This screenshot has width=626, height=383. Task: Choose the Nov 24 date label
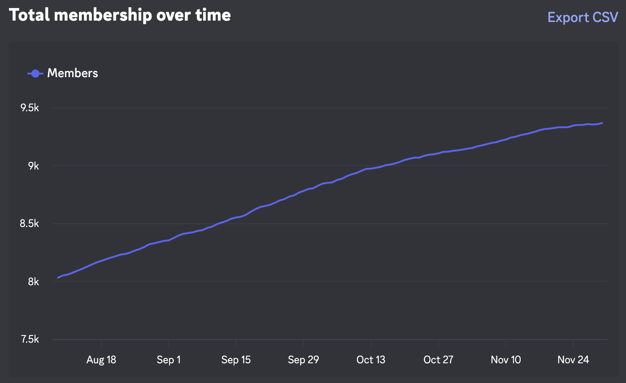[x=573, y=360]
